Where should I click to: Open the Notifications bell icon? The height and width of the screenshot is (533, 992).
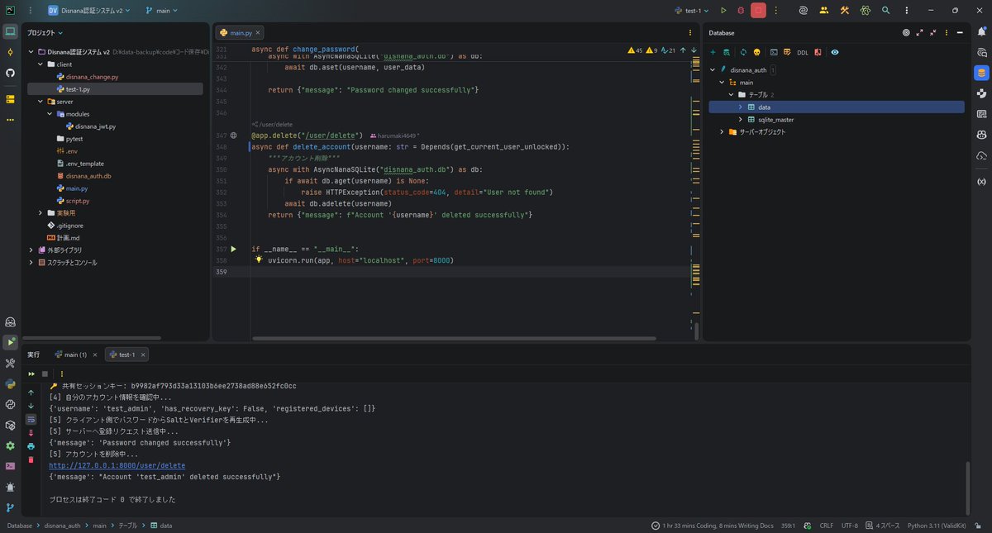pyautogui.click(x=981, y=32)
